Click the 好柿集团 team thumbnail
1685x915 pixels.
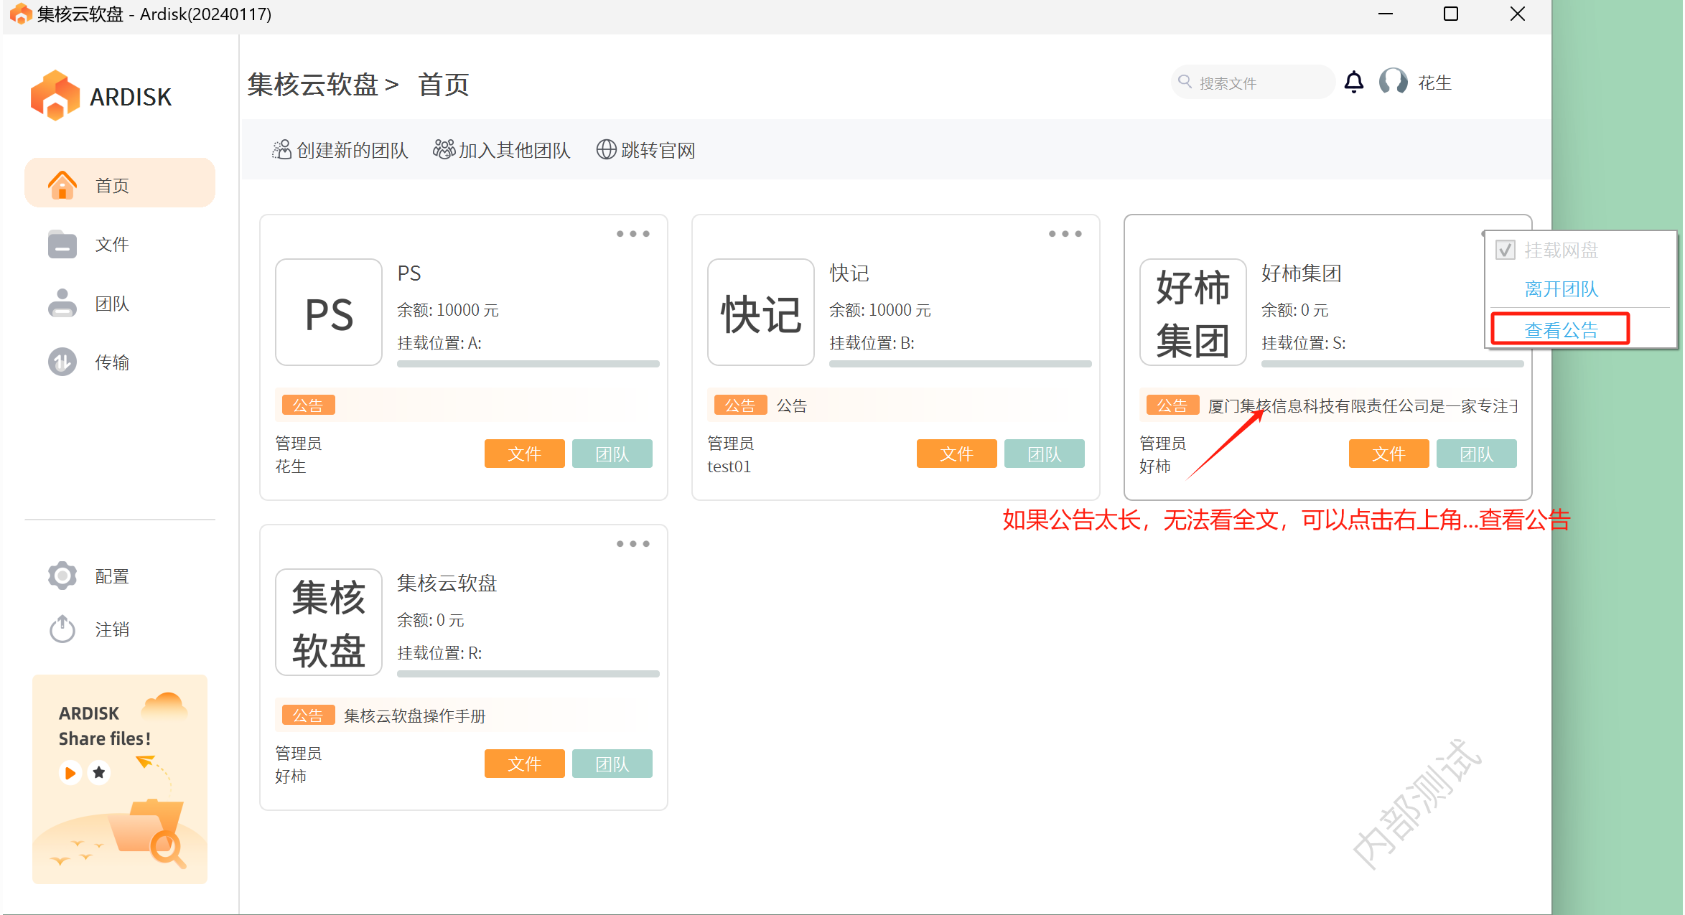(1192, 313)
